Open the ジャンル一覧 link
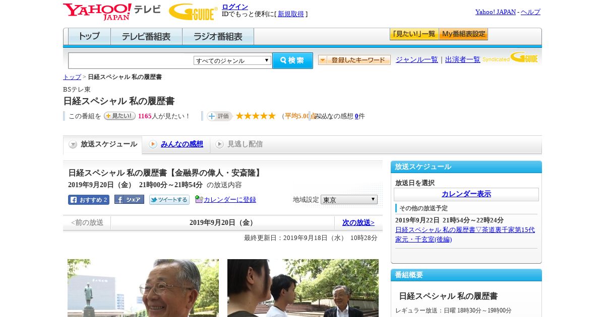The height and width of the screenshot is (317, 605). (x=417, y=60)
